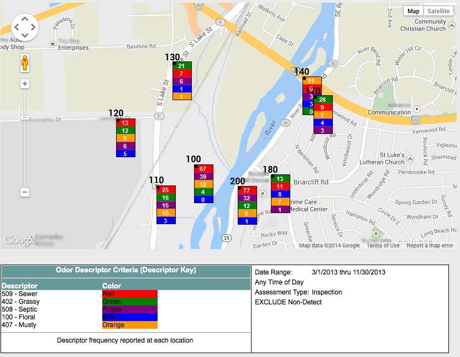The width and height of the screenshot is (460, 357).
Task: Select location 170 odor marker
Action: (x=323, y=115)
